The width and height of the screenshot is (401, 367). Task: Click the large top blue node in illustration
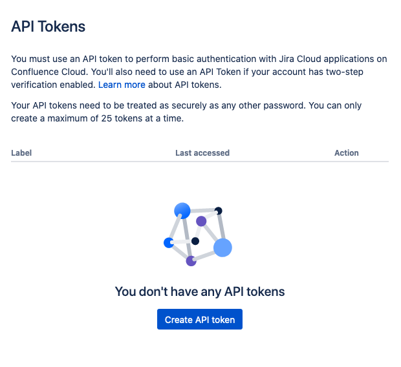(182, 211)
